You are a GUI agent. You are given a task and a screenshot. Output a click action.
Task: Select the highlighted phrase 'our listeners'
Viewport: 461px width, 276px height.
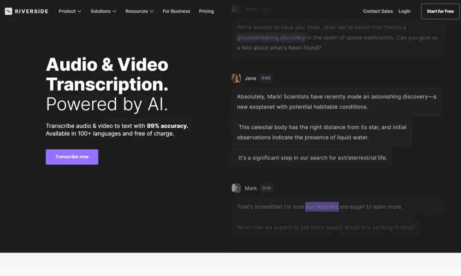click(322, 207)
